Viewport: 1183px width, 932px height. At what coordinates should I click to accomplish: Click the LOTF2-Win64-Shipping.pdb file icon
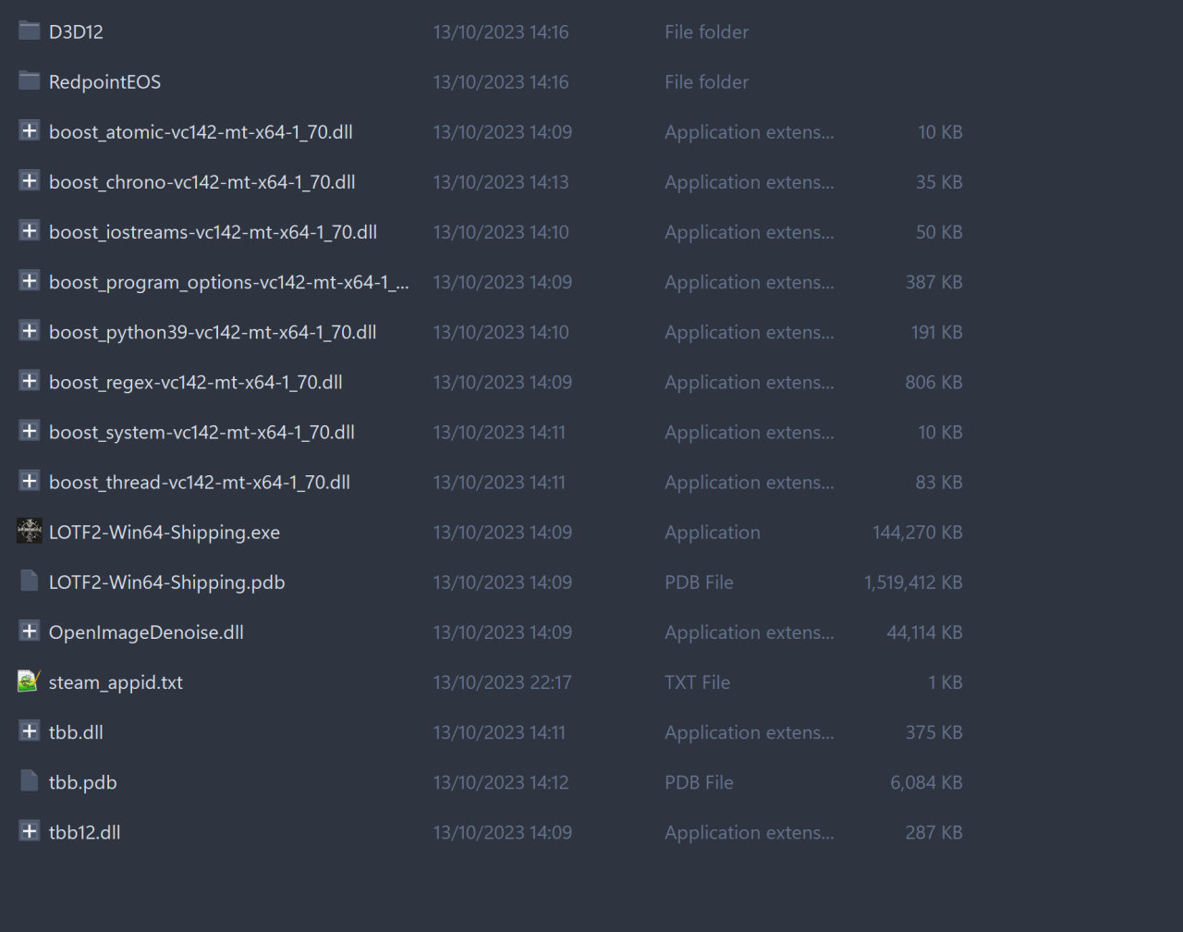pos(29,582)
